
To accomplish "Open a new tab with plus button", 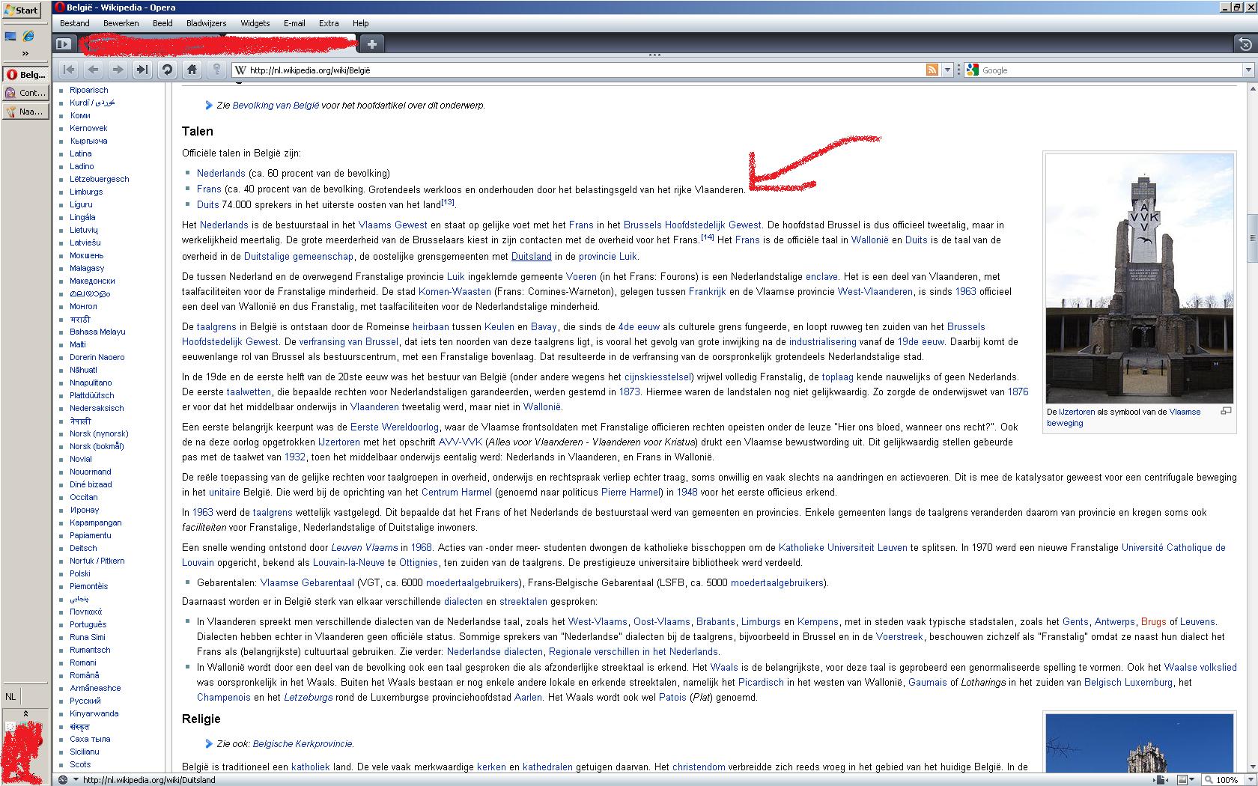I will tap(371, 44).
